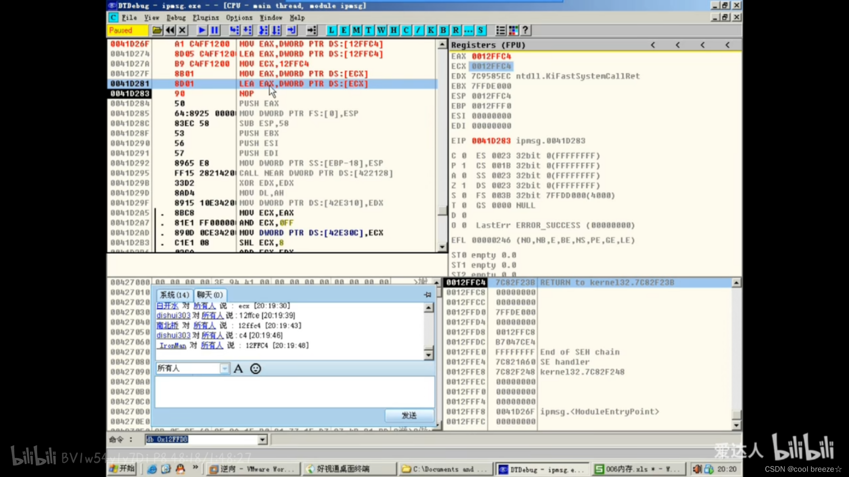Open Call stack via K button

431,30
